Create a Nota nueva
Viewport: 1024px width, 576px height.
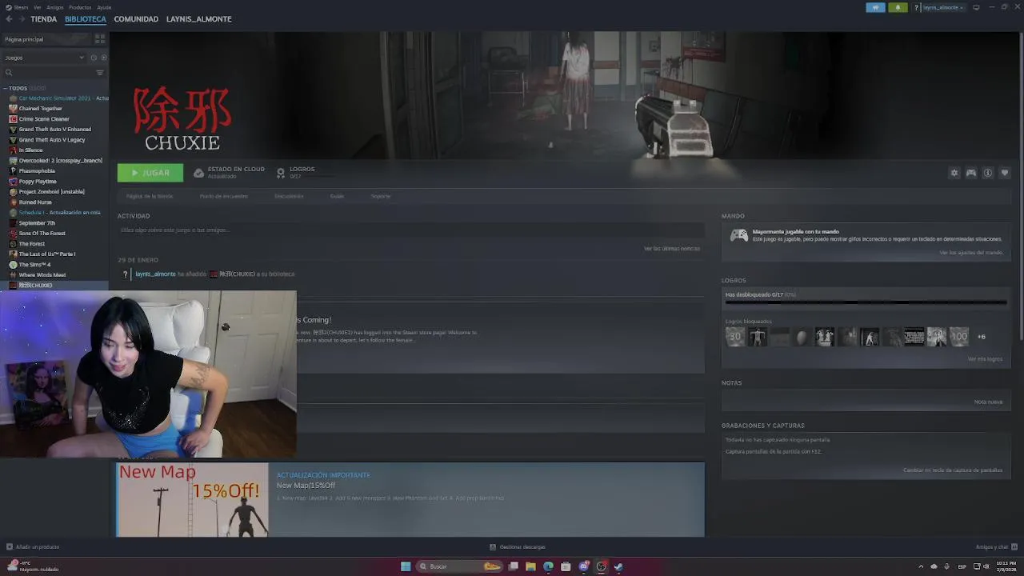988,402
